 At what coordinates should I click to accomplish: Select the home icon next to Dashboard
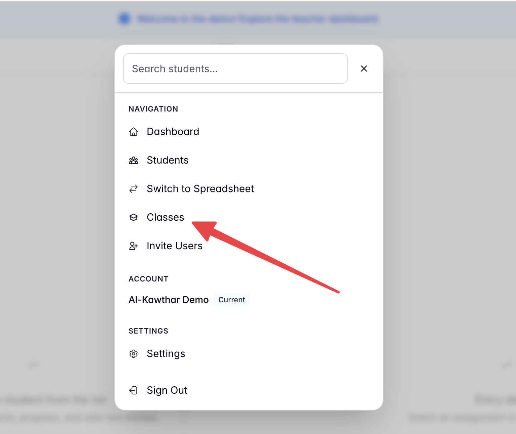click(134, 132)
